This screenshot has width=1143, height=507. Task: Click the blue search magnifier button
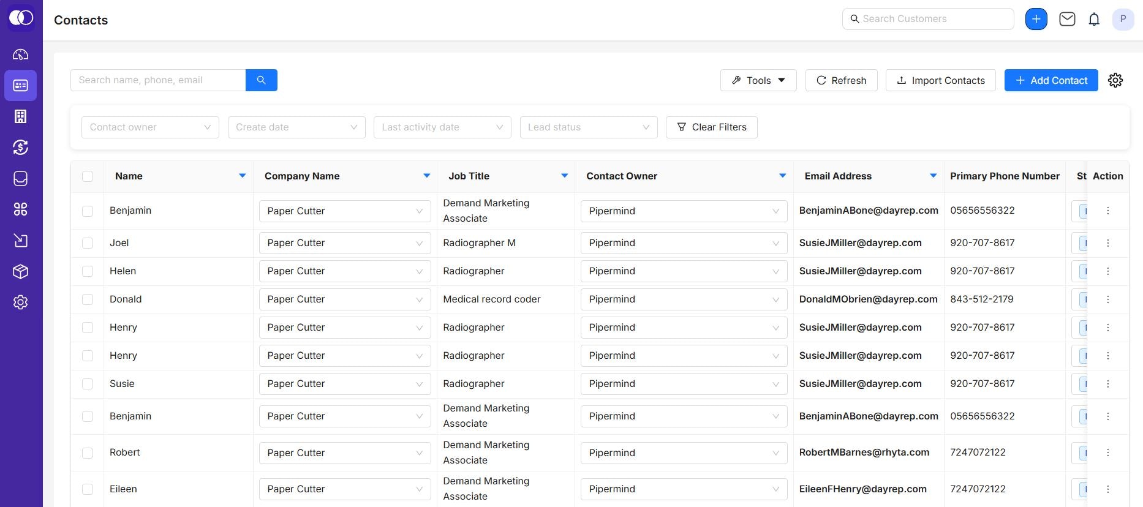pyautogui.click(x=262, y=80)
